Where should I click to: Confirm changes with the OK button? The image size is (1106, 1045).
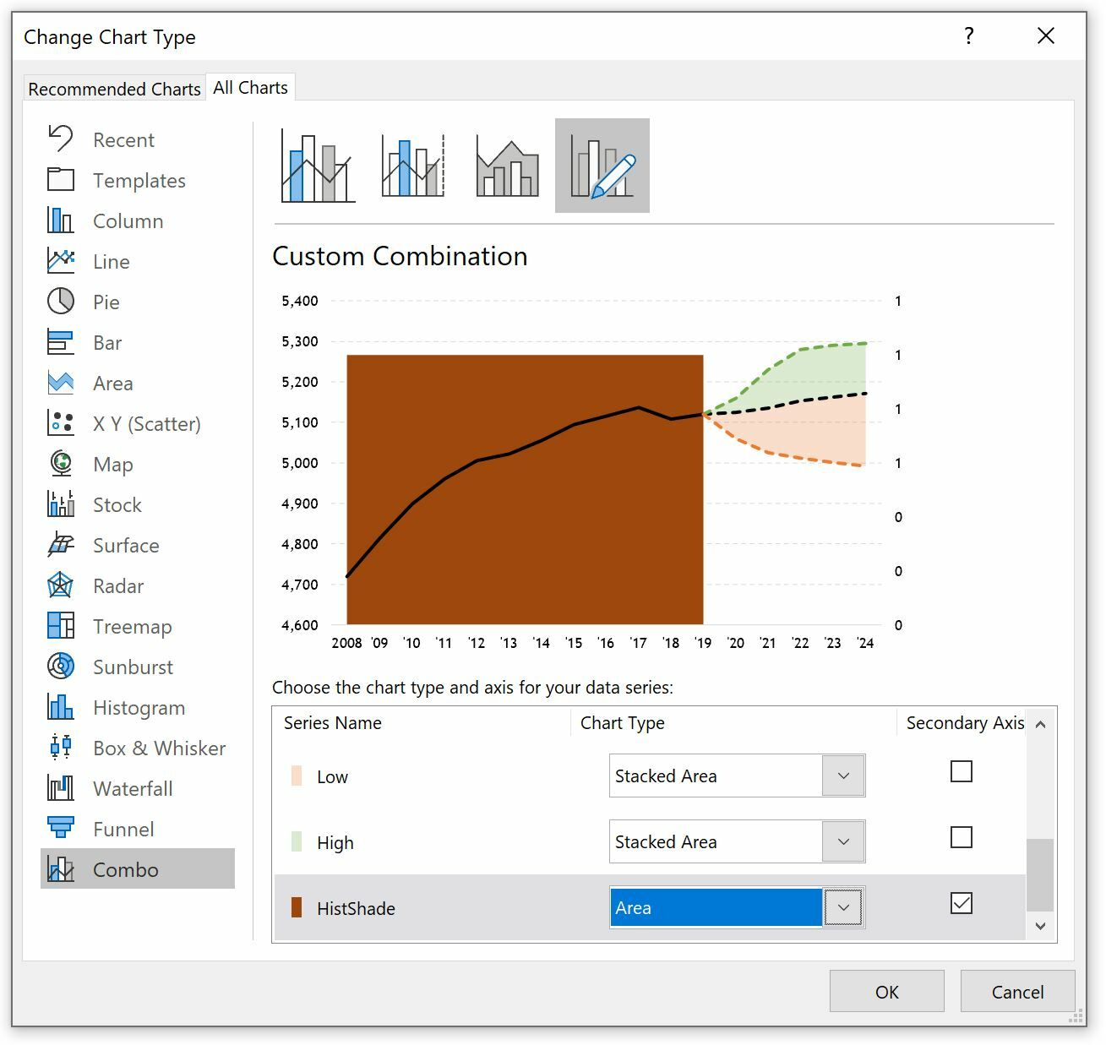(885, 991)
